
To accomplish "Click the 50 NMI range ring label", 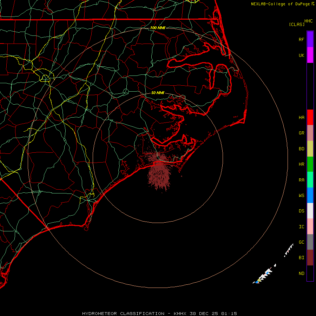I will [x=158, y=93].
